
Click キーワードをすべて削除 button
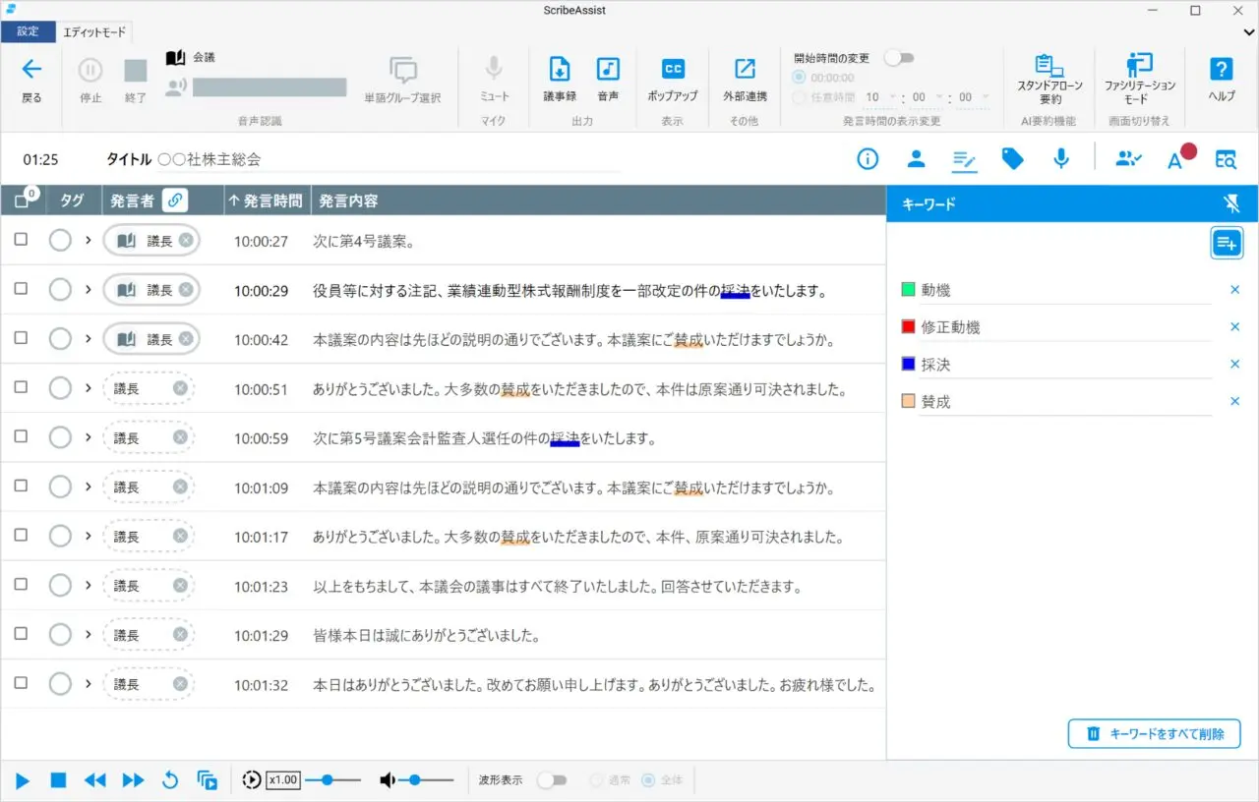(1154, 733)
